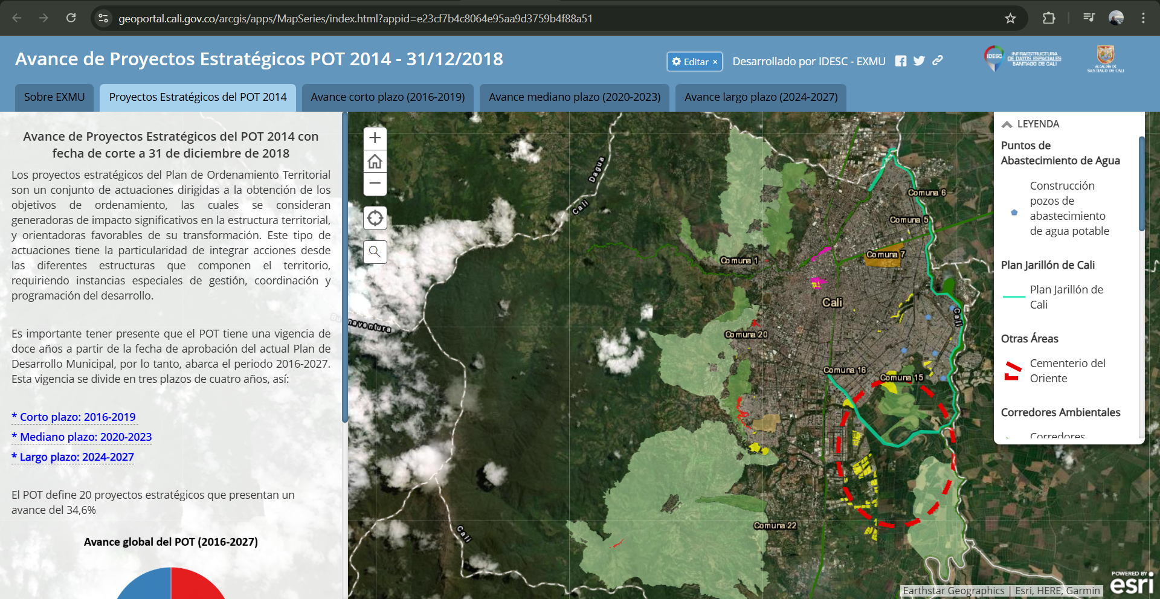Close the Editar button with its x
Screen dimensions: 1160x599
(x=715, y=62)
